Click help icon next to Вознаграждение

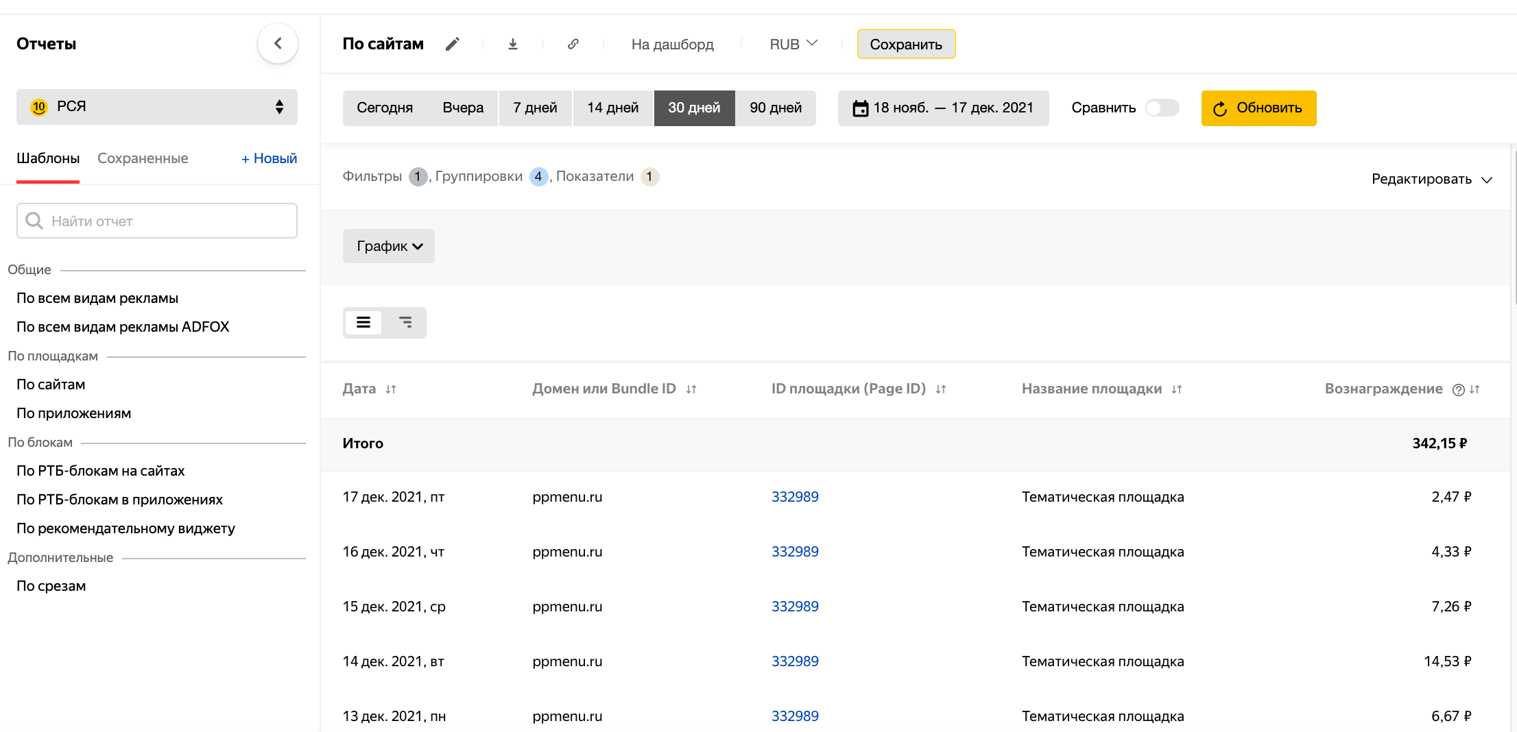[x=1458, y=390]
